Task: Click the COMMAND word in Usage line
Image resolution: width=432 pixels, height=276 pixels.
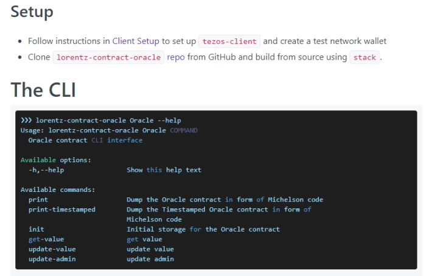Action: point(184,130)
